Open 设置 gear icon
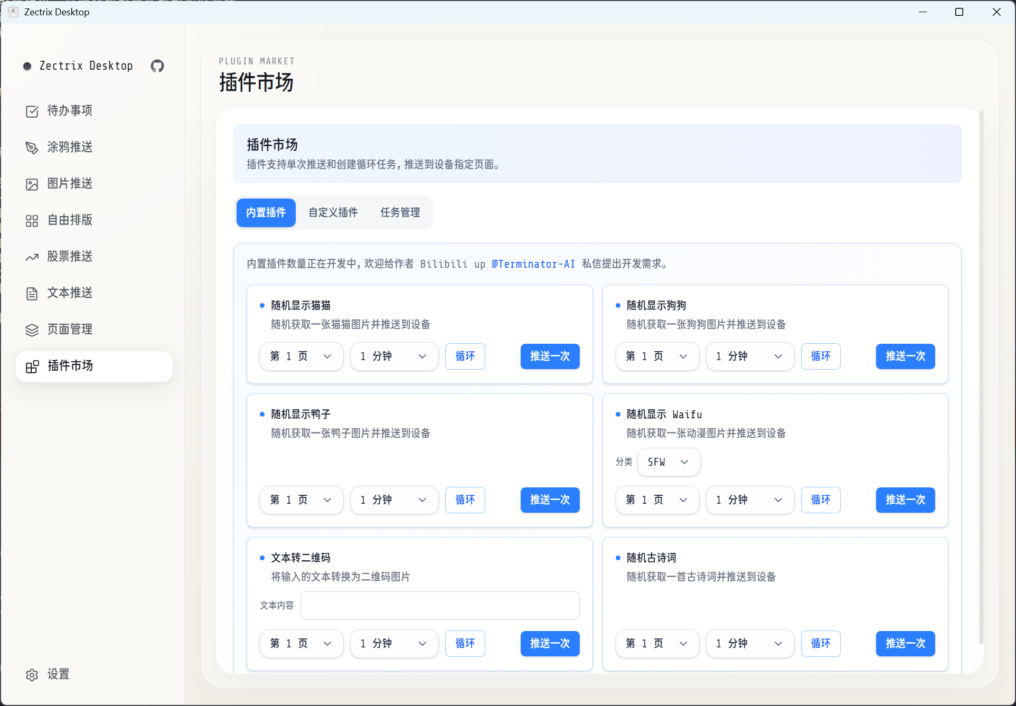The width and height of the screenshot is (1016, 706). [32, 674]
